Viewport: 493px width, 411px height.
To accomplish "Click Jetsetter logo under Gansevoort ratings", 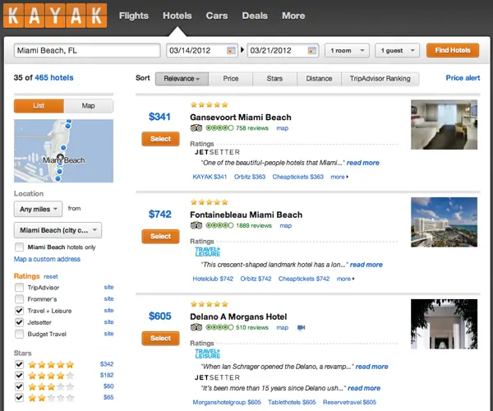I will pyautogui.click(x=217, y=152).
